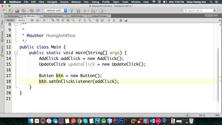Open Android Studio from the Dock
This screenshot has height=125, width=222.
tap(103, 121)
